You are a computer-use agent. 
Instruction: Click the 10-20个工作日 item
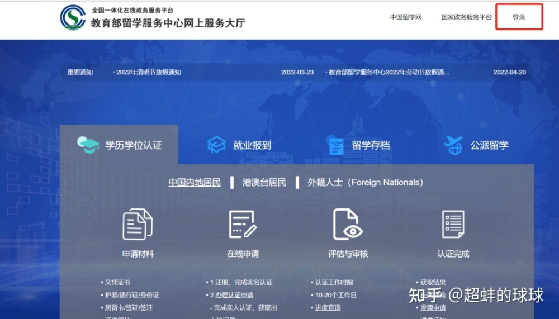[336, 295]
